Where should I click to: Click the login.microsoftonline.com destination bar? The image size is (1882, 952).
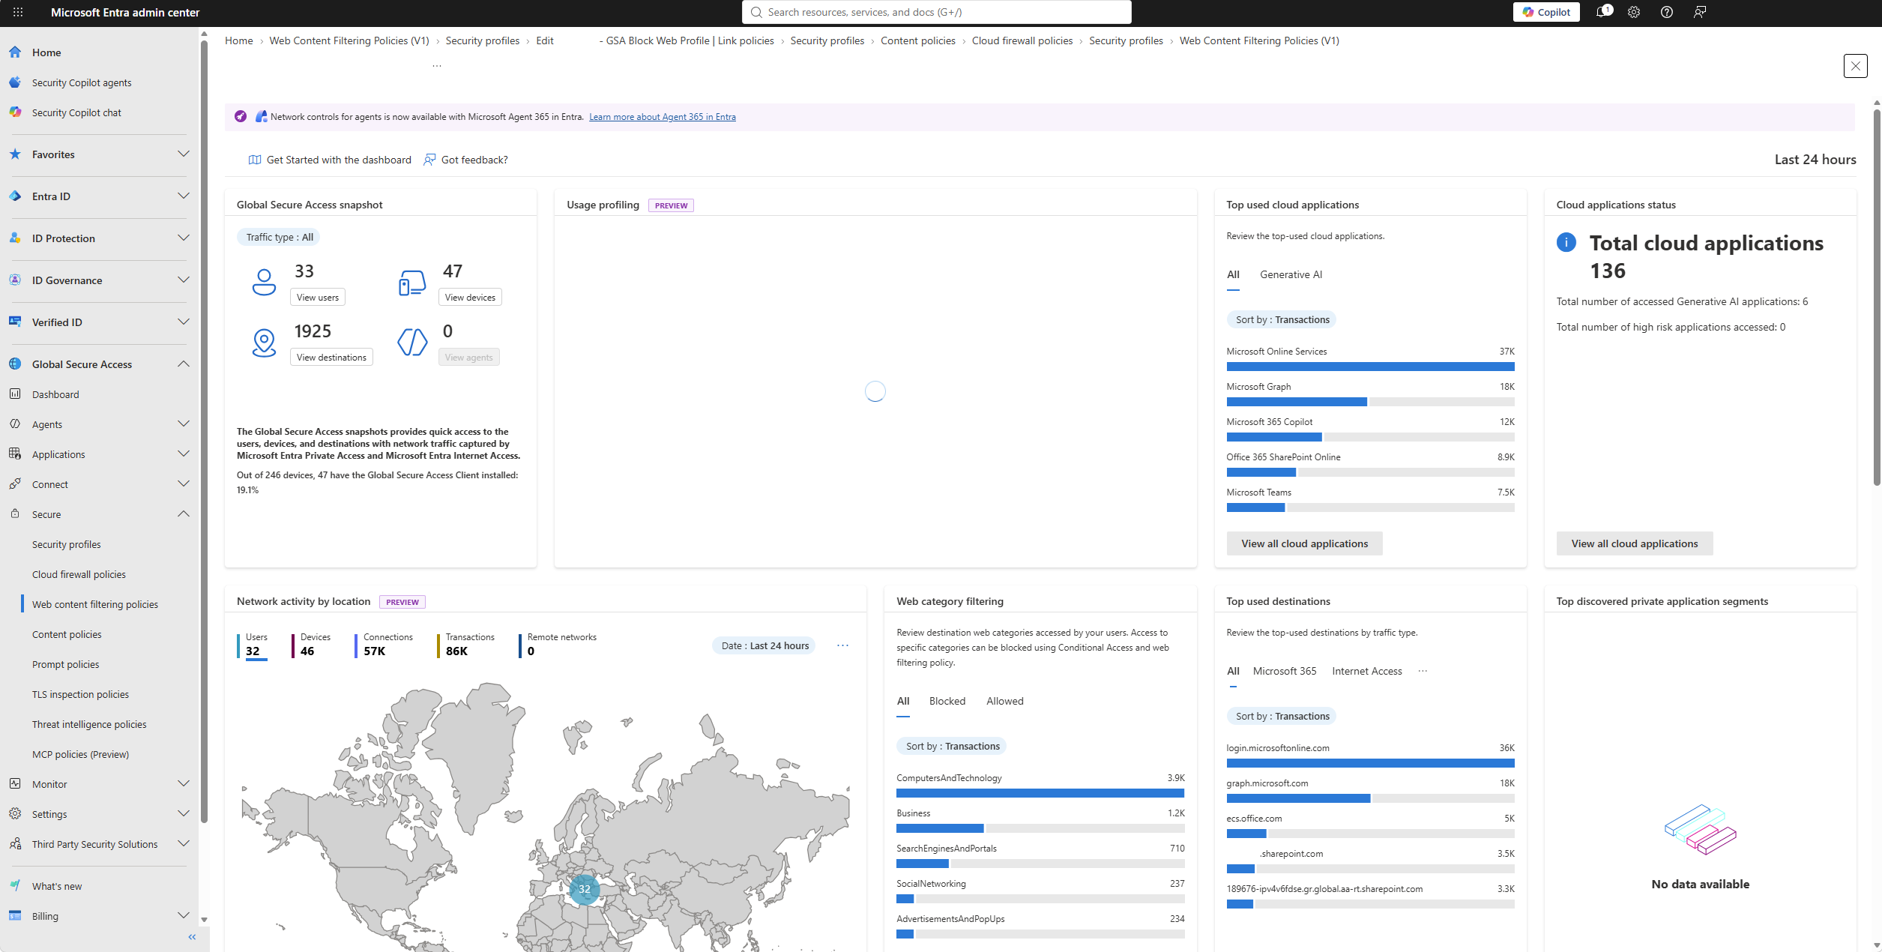[x=1370, y=763]
